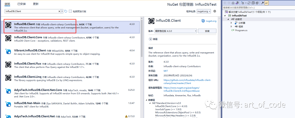Collapse the 依赖项 section in package details
This screenshot has width=295, height=118.
coord(147,100)
